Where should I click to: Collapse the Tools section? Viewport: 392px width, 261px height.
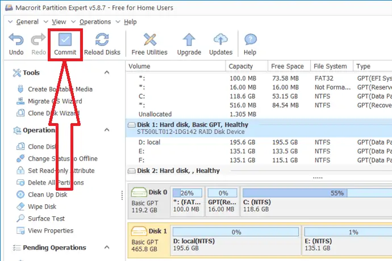coord(107,73)
